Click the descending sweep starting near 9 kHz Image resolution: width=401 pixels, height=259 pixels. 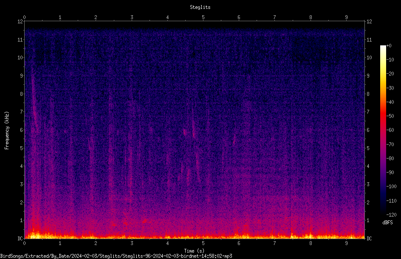click(34, 100)
